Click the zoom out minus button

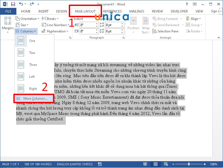(x=173, y=164)
